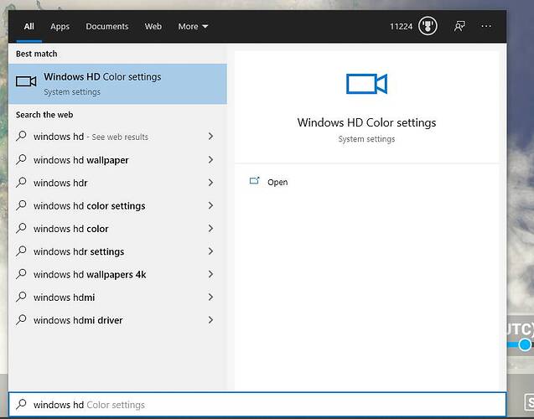
Task: Click into the 'windows hd' search box
Action: pos(257,405)
